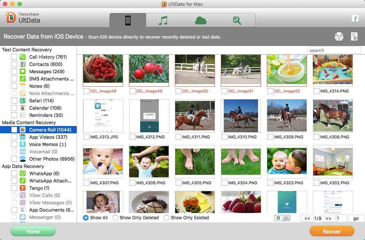Click the Tango icon
Viewport: 365px width, 240px height.
(x=23, y=188)
